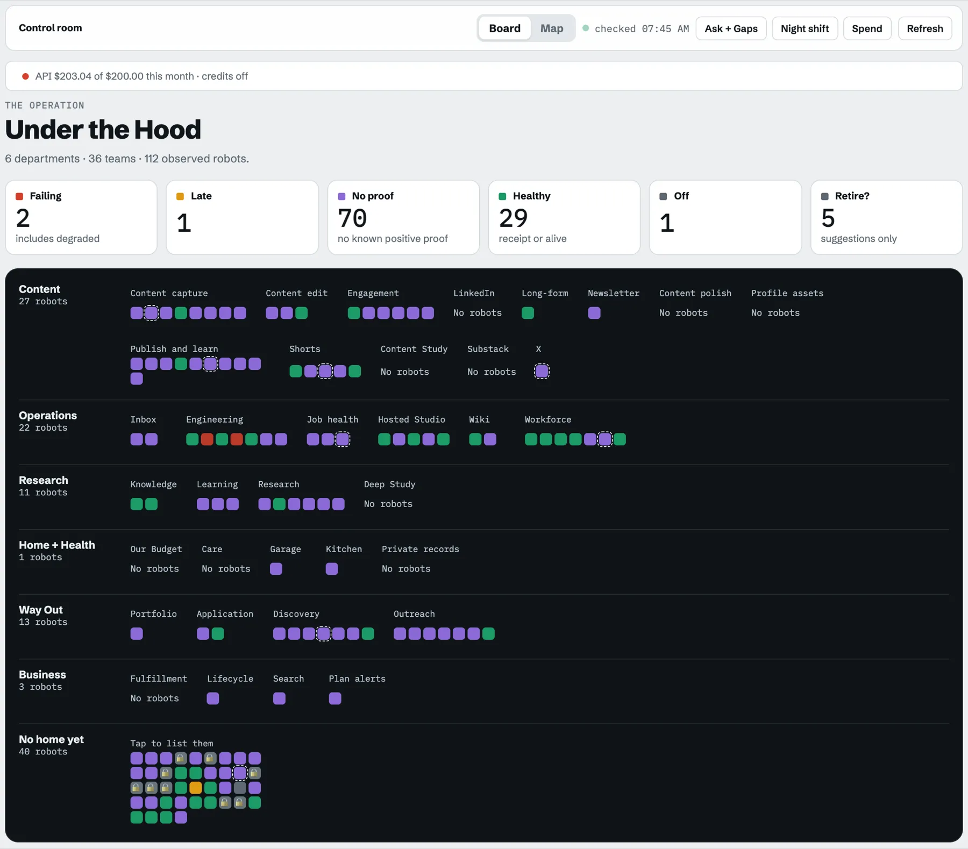This screenshot has height=849, width=968.
Task: Open the Newsletter team's purple robot
Action: (594, 313)
